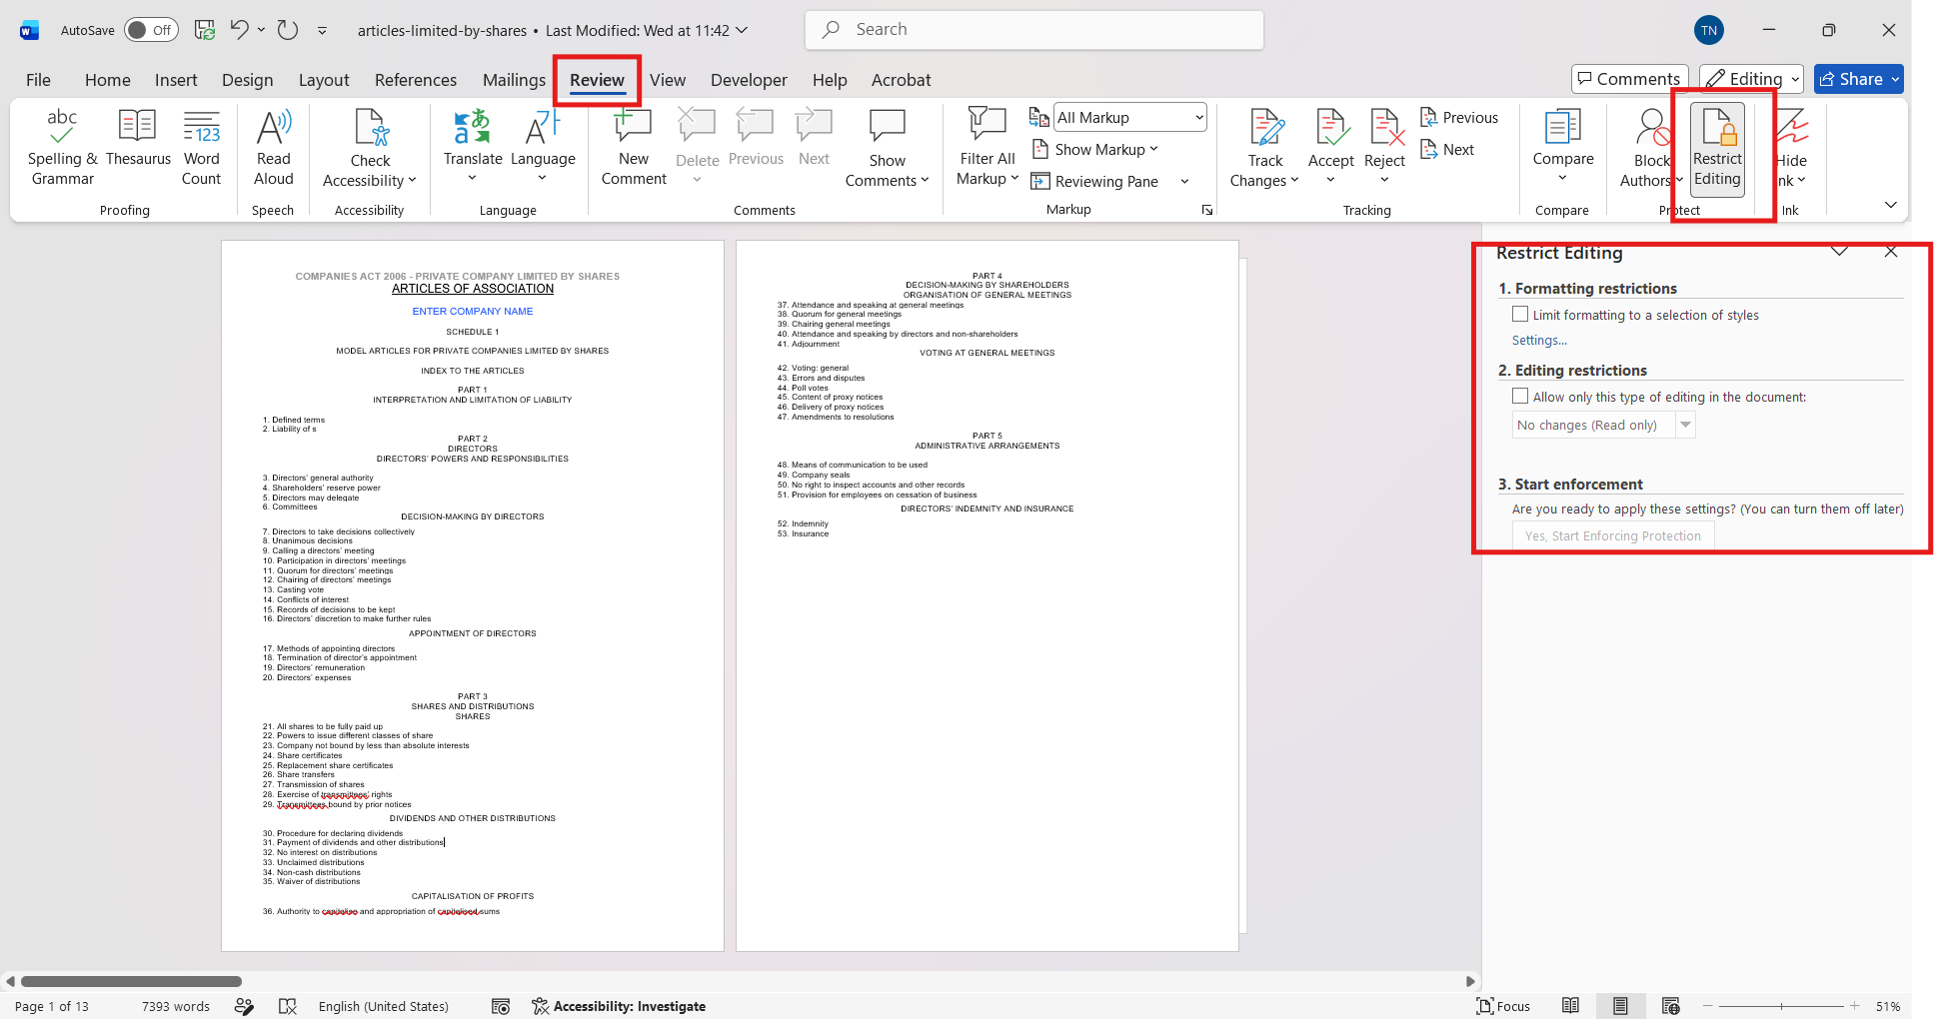Switch to the Home tab
Screen dimensions: 1934x1019
108,80
